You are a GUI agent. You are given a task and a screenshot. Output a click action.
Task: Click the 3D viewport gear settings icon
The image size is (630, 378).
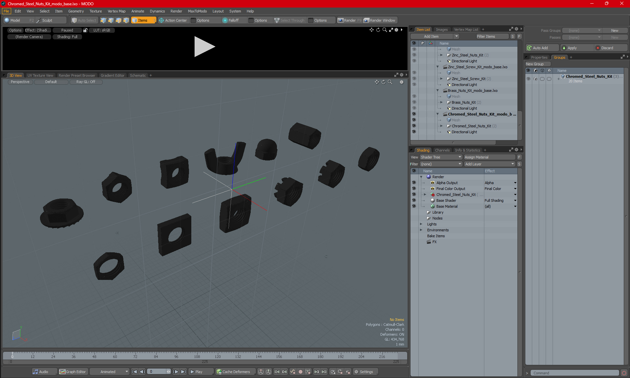click(x=402, y=82)
